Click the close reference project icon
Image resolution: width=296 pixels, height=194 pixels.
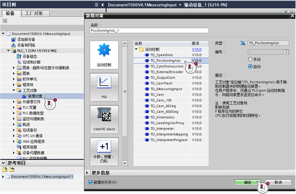click(x=12, y=169)
